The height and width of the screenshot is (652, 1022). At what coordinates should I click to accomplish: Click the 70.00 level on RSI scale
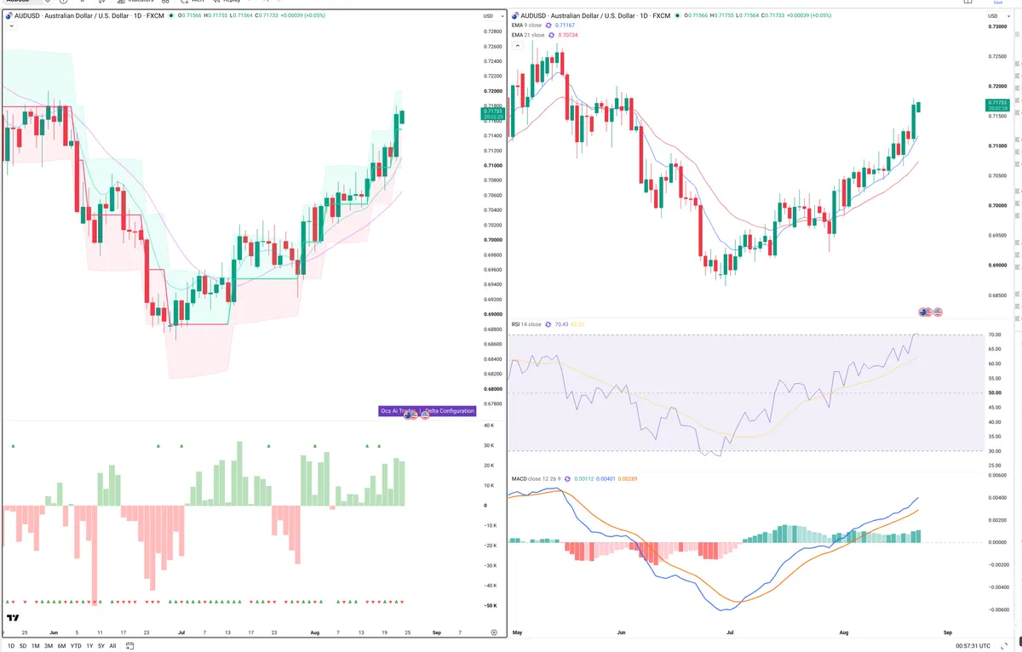[x=995, y=335]
